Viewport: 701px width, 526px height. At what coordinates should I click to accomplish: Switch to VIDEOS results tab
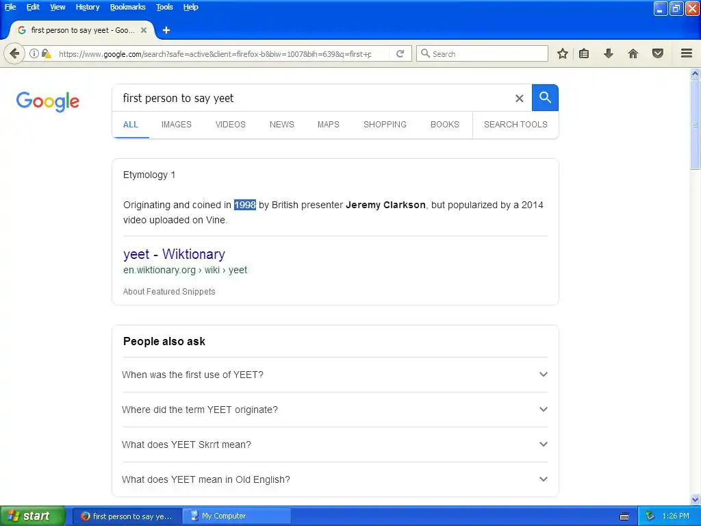pos(230,125)
